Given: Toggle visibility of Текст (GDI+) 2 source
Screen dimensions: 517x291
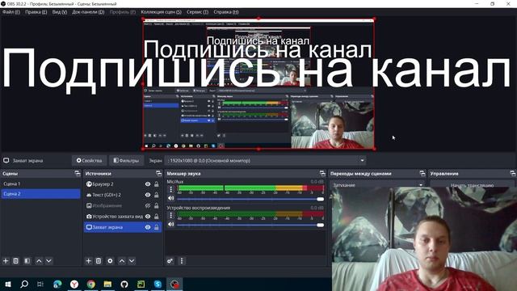Looking at the screenshot, I should (x=148, y=195).
